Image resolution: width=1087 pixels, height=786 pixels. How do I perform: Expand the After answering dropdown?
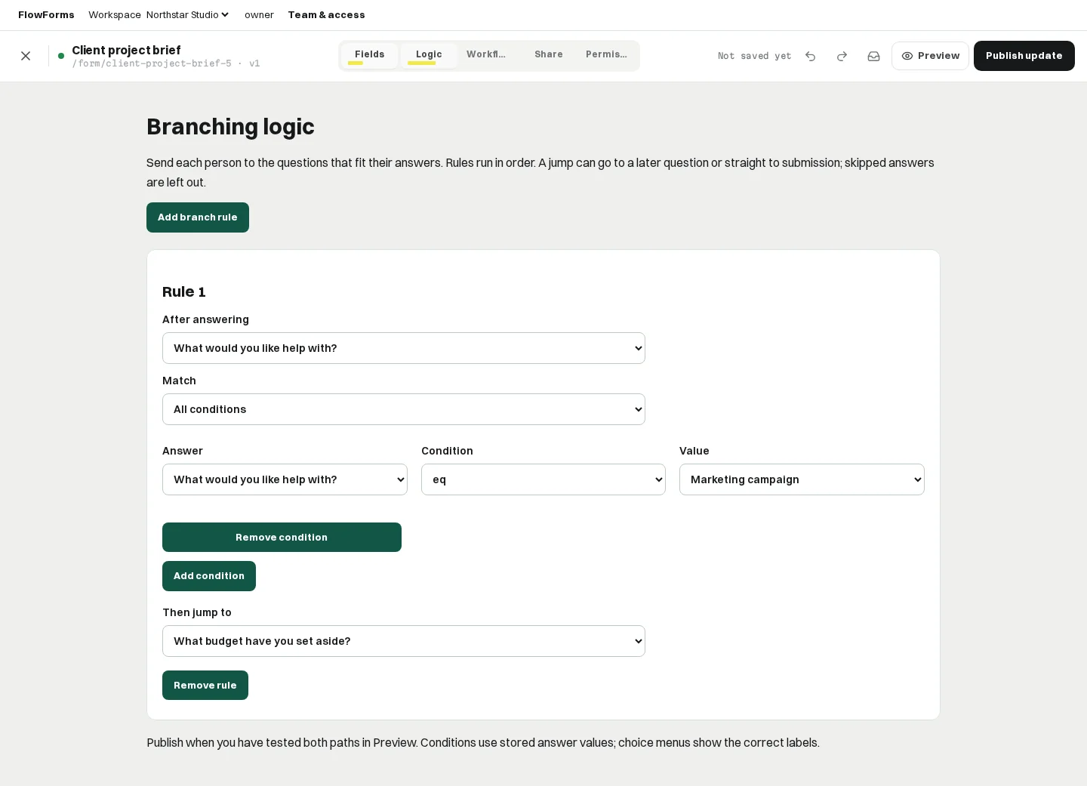click(x=404, y=348)
